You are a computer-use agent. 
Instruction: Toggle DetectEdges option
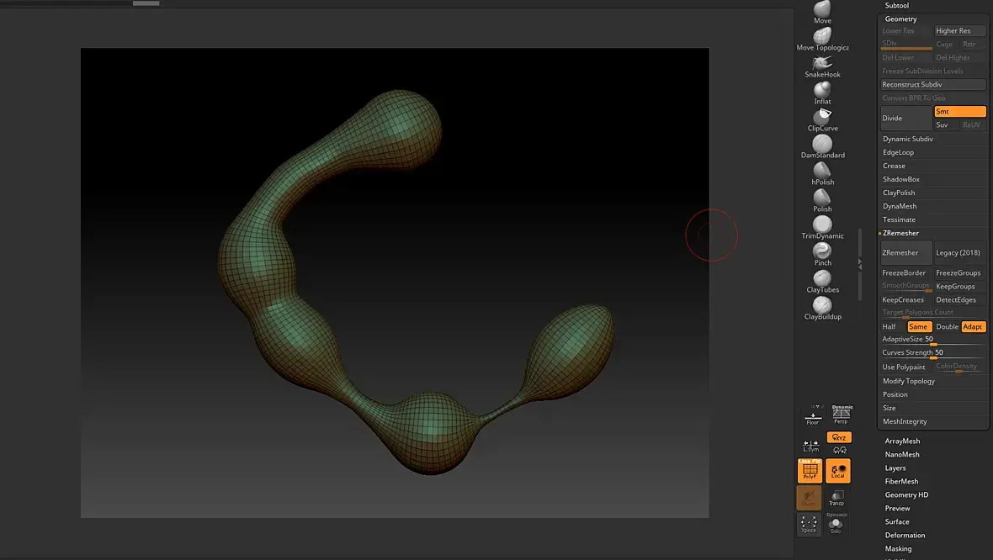coord(959,300)
